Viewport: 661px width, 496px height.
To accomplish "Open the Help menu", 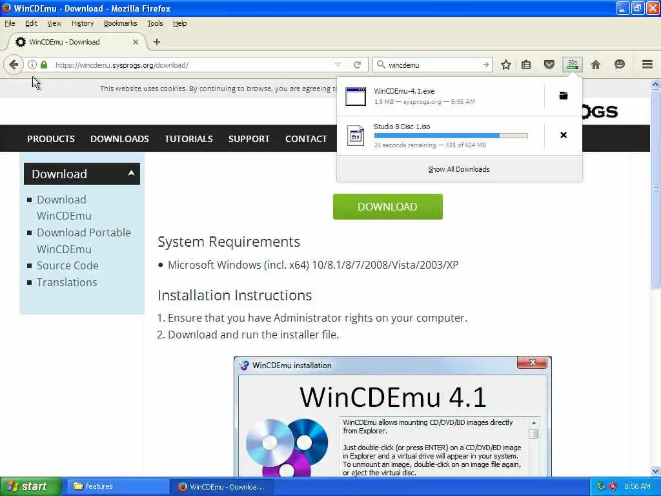I will pyautogui.click(x=179, y=24).
